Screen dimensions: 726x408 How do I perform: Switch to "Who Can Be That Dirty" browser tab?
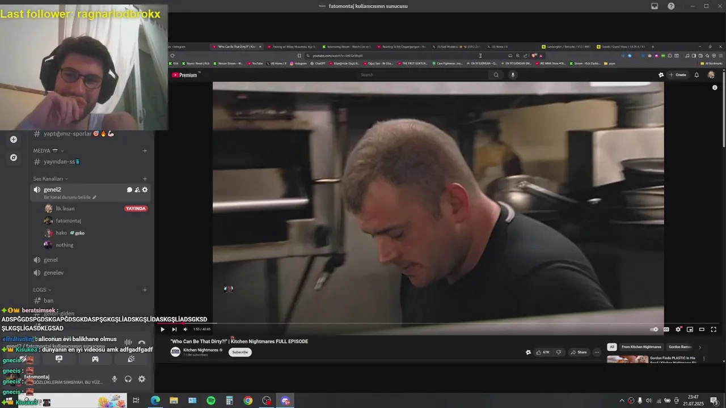[x=236, y=46]
